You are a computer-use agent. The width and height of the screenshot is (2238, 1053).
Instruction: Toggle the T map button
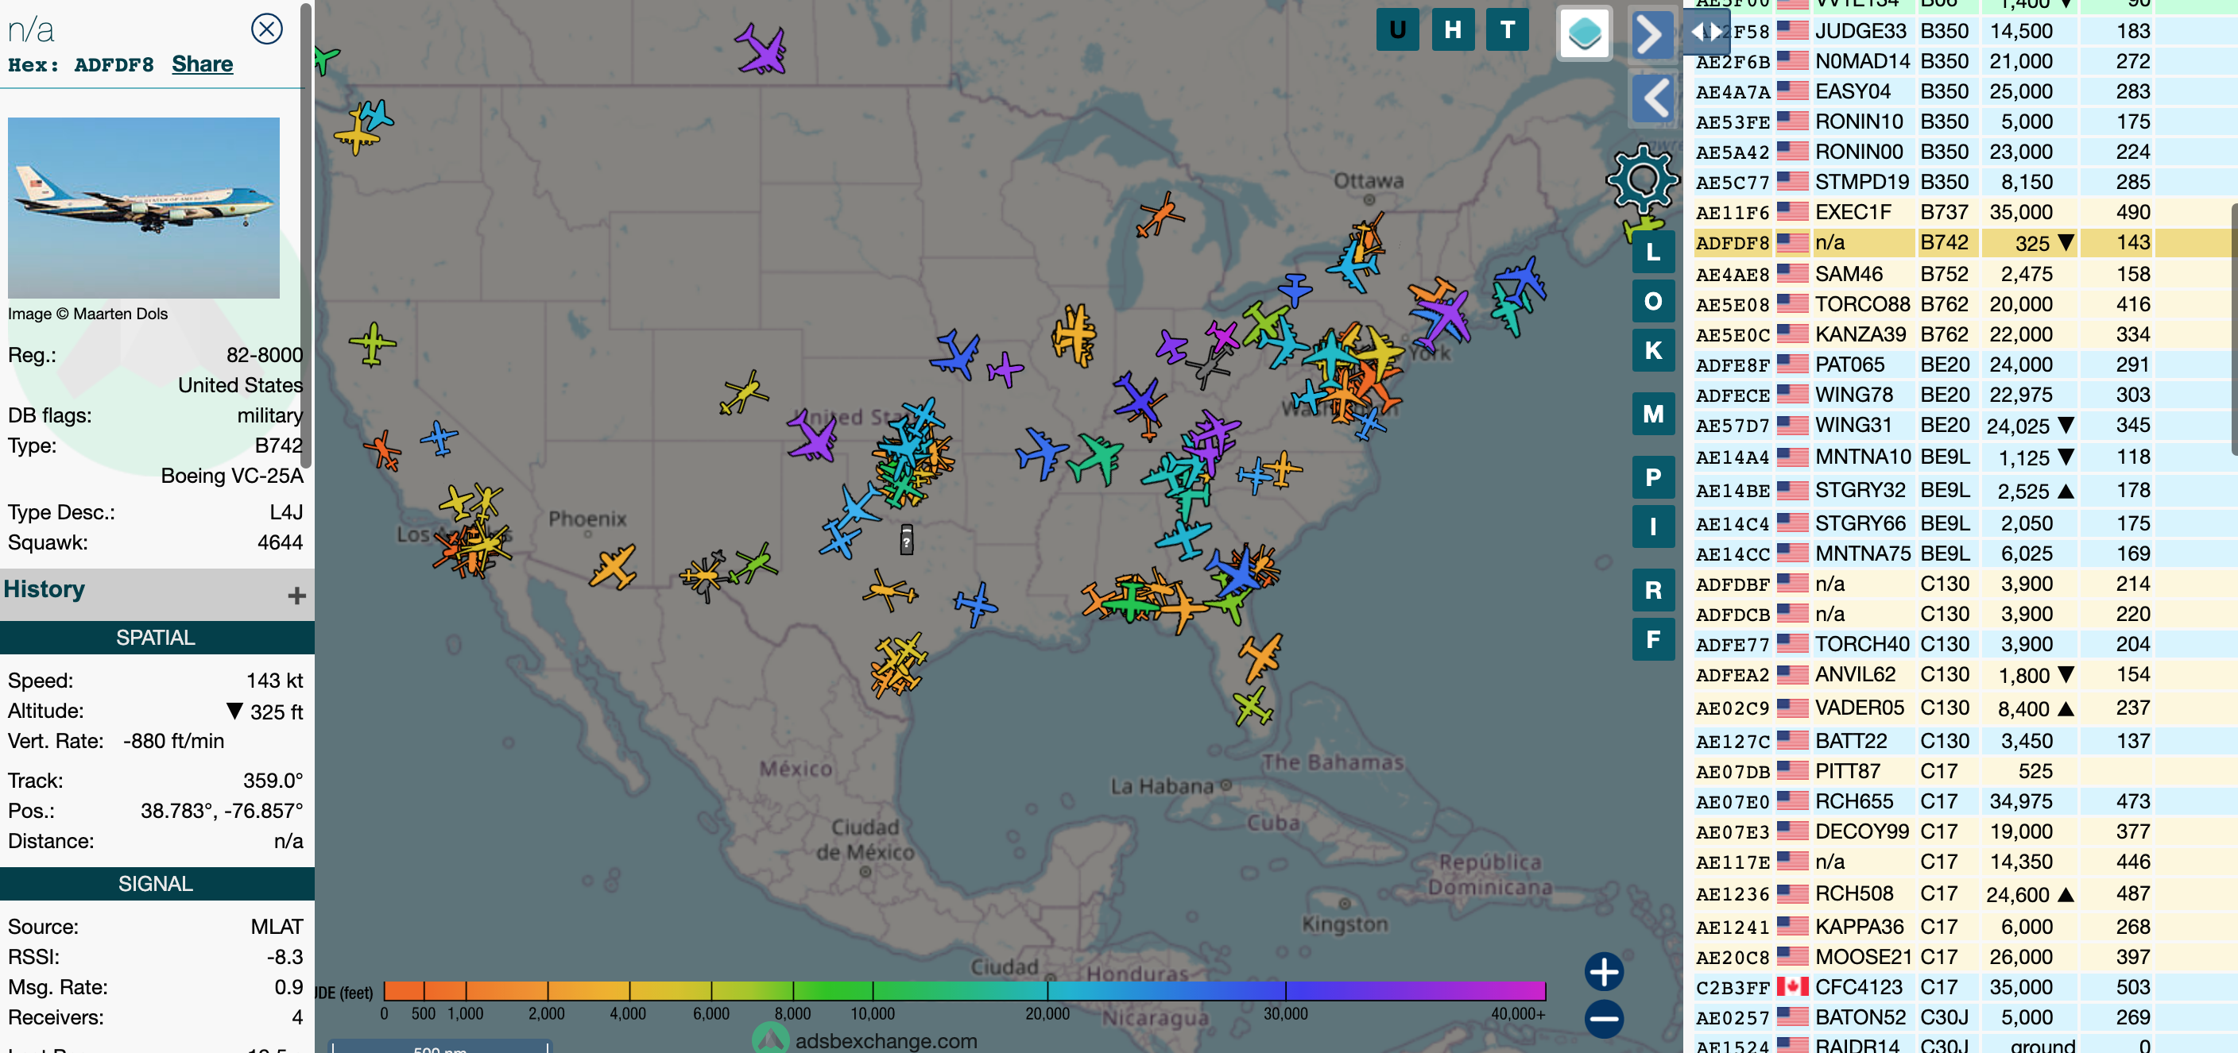tap(1508, 30)
